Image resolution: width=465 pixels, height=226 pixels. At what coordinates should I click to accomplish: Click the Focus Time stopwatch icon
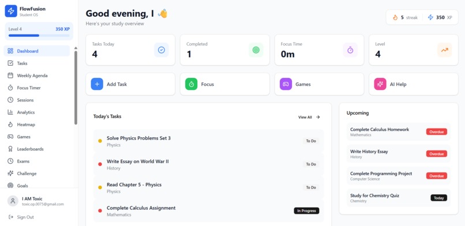[x=350, y=50]
